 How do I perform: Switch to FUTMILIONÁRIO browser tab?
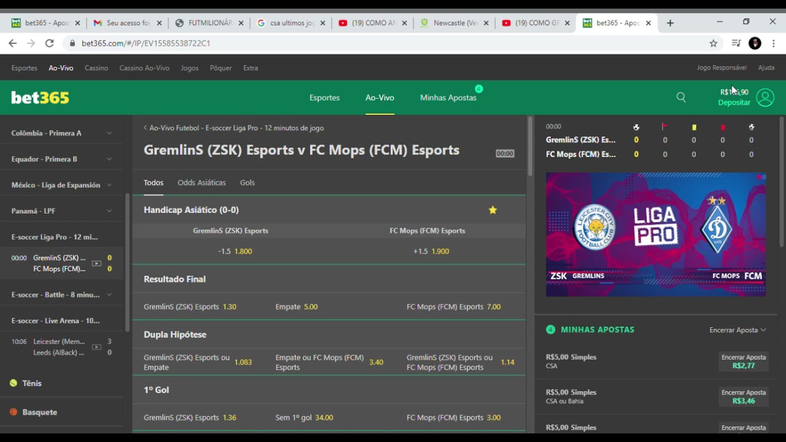point(210,23)
